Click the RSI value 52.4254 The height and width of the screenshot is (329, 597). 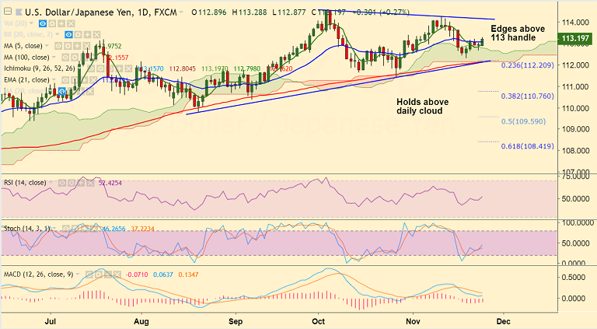coord(110,183)
